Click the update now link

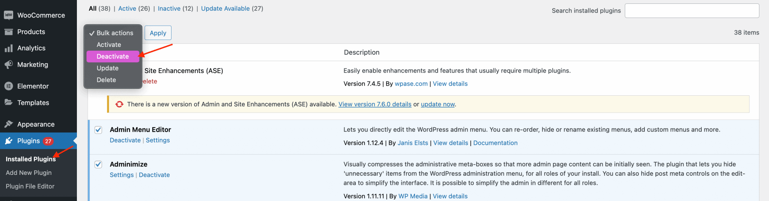pos(438,104)
